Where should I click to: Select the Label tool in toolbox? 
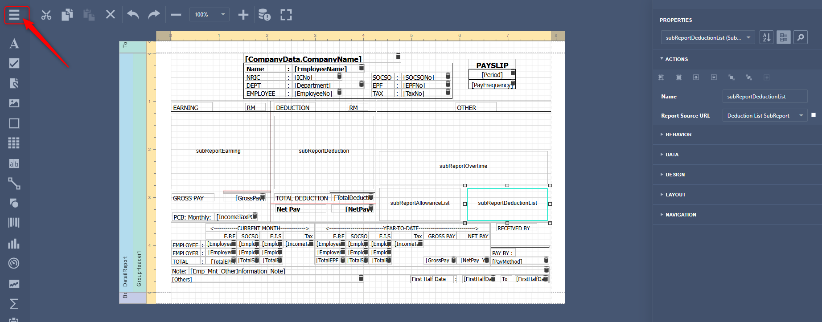click(14, 44)
